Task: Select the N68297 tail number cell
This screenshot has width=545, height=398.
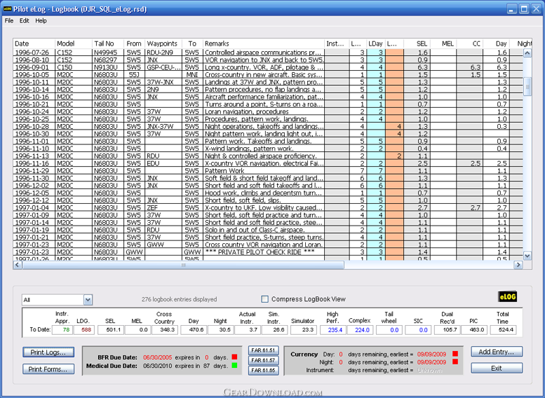Action: coord(108,60)
